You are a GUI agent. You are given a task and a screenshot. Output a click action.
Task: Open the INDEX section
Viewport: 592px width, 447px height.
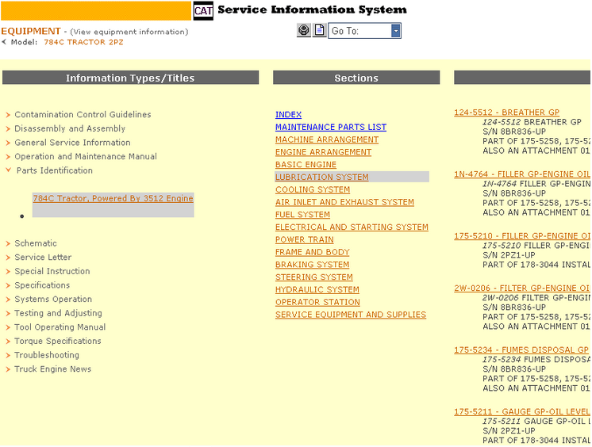[x=288, y=115]
